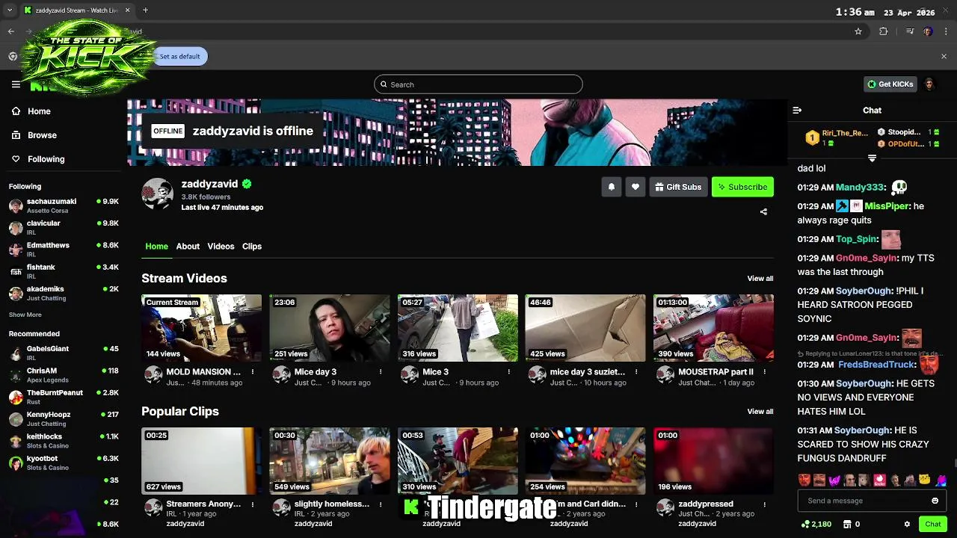Screen dimensions: 957x538
Task: Open akademiks followed channel
Action: (64, 293)
